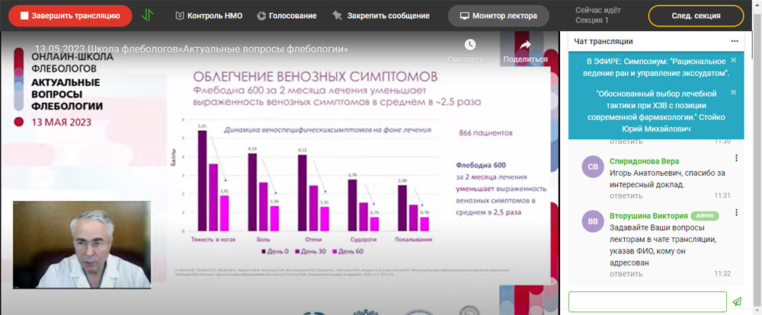This screenshot has height=315, width=762.
Task: Click Закрепить сообщение to pin a message
Action: pyautogui.click(x=381, y=15)
